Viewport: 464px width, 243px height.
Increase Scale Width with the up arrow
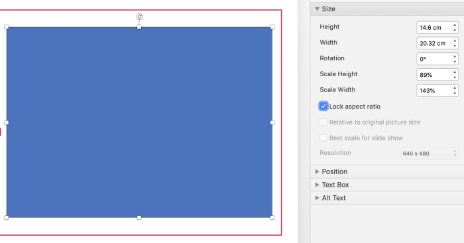click(455, 88)
